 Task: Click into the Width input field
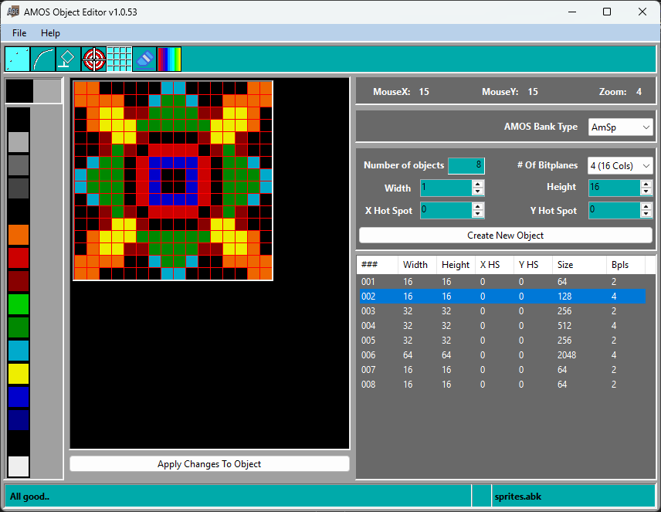(x=446, y=188)
